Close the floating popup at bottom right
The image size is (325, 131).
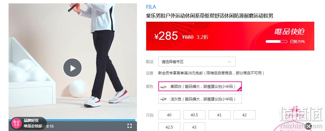coord(308,126)
